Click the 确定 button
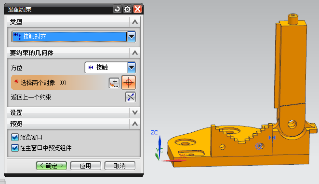This screenshot has width=319, height=184. coord(52,166)
